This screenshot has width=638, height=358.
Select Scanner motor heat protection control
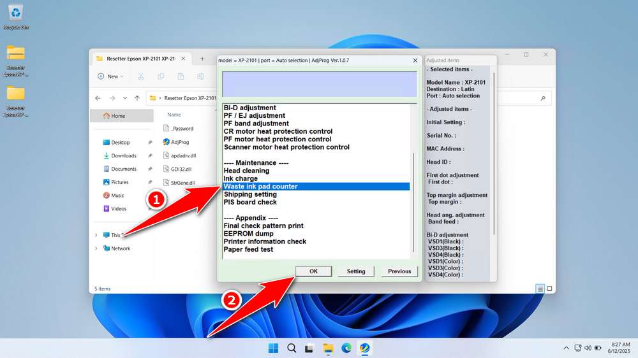[286, 147]
